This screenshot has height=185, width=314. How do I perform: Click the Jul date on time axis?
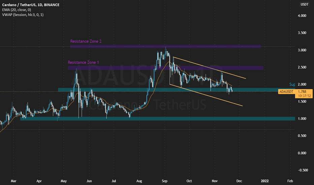(114, 181)
